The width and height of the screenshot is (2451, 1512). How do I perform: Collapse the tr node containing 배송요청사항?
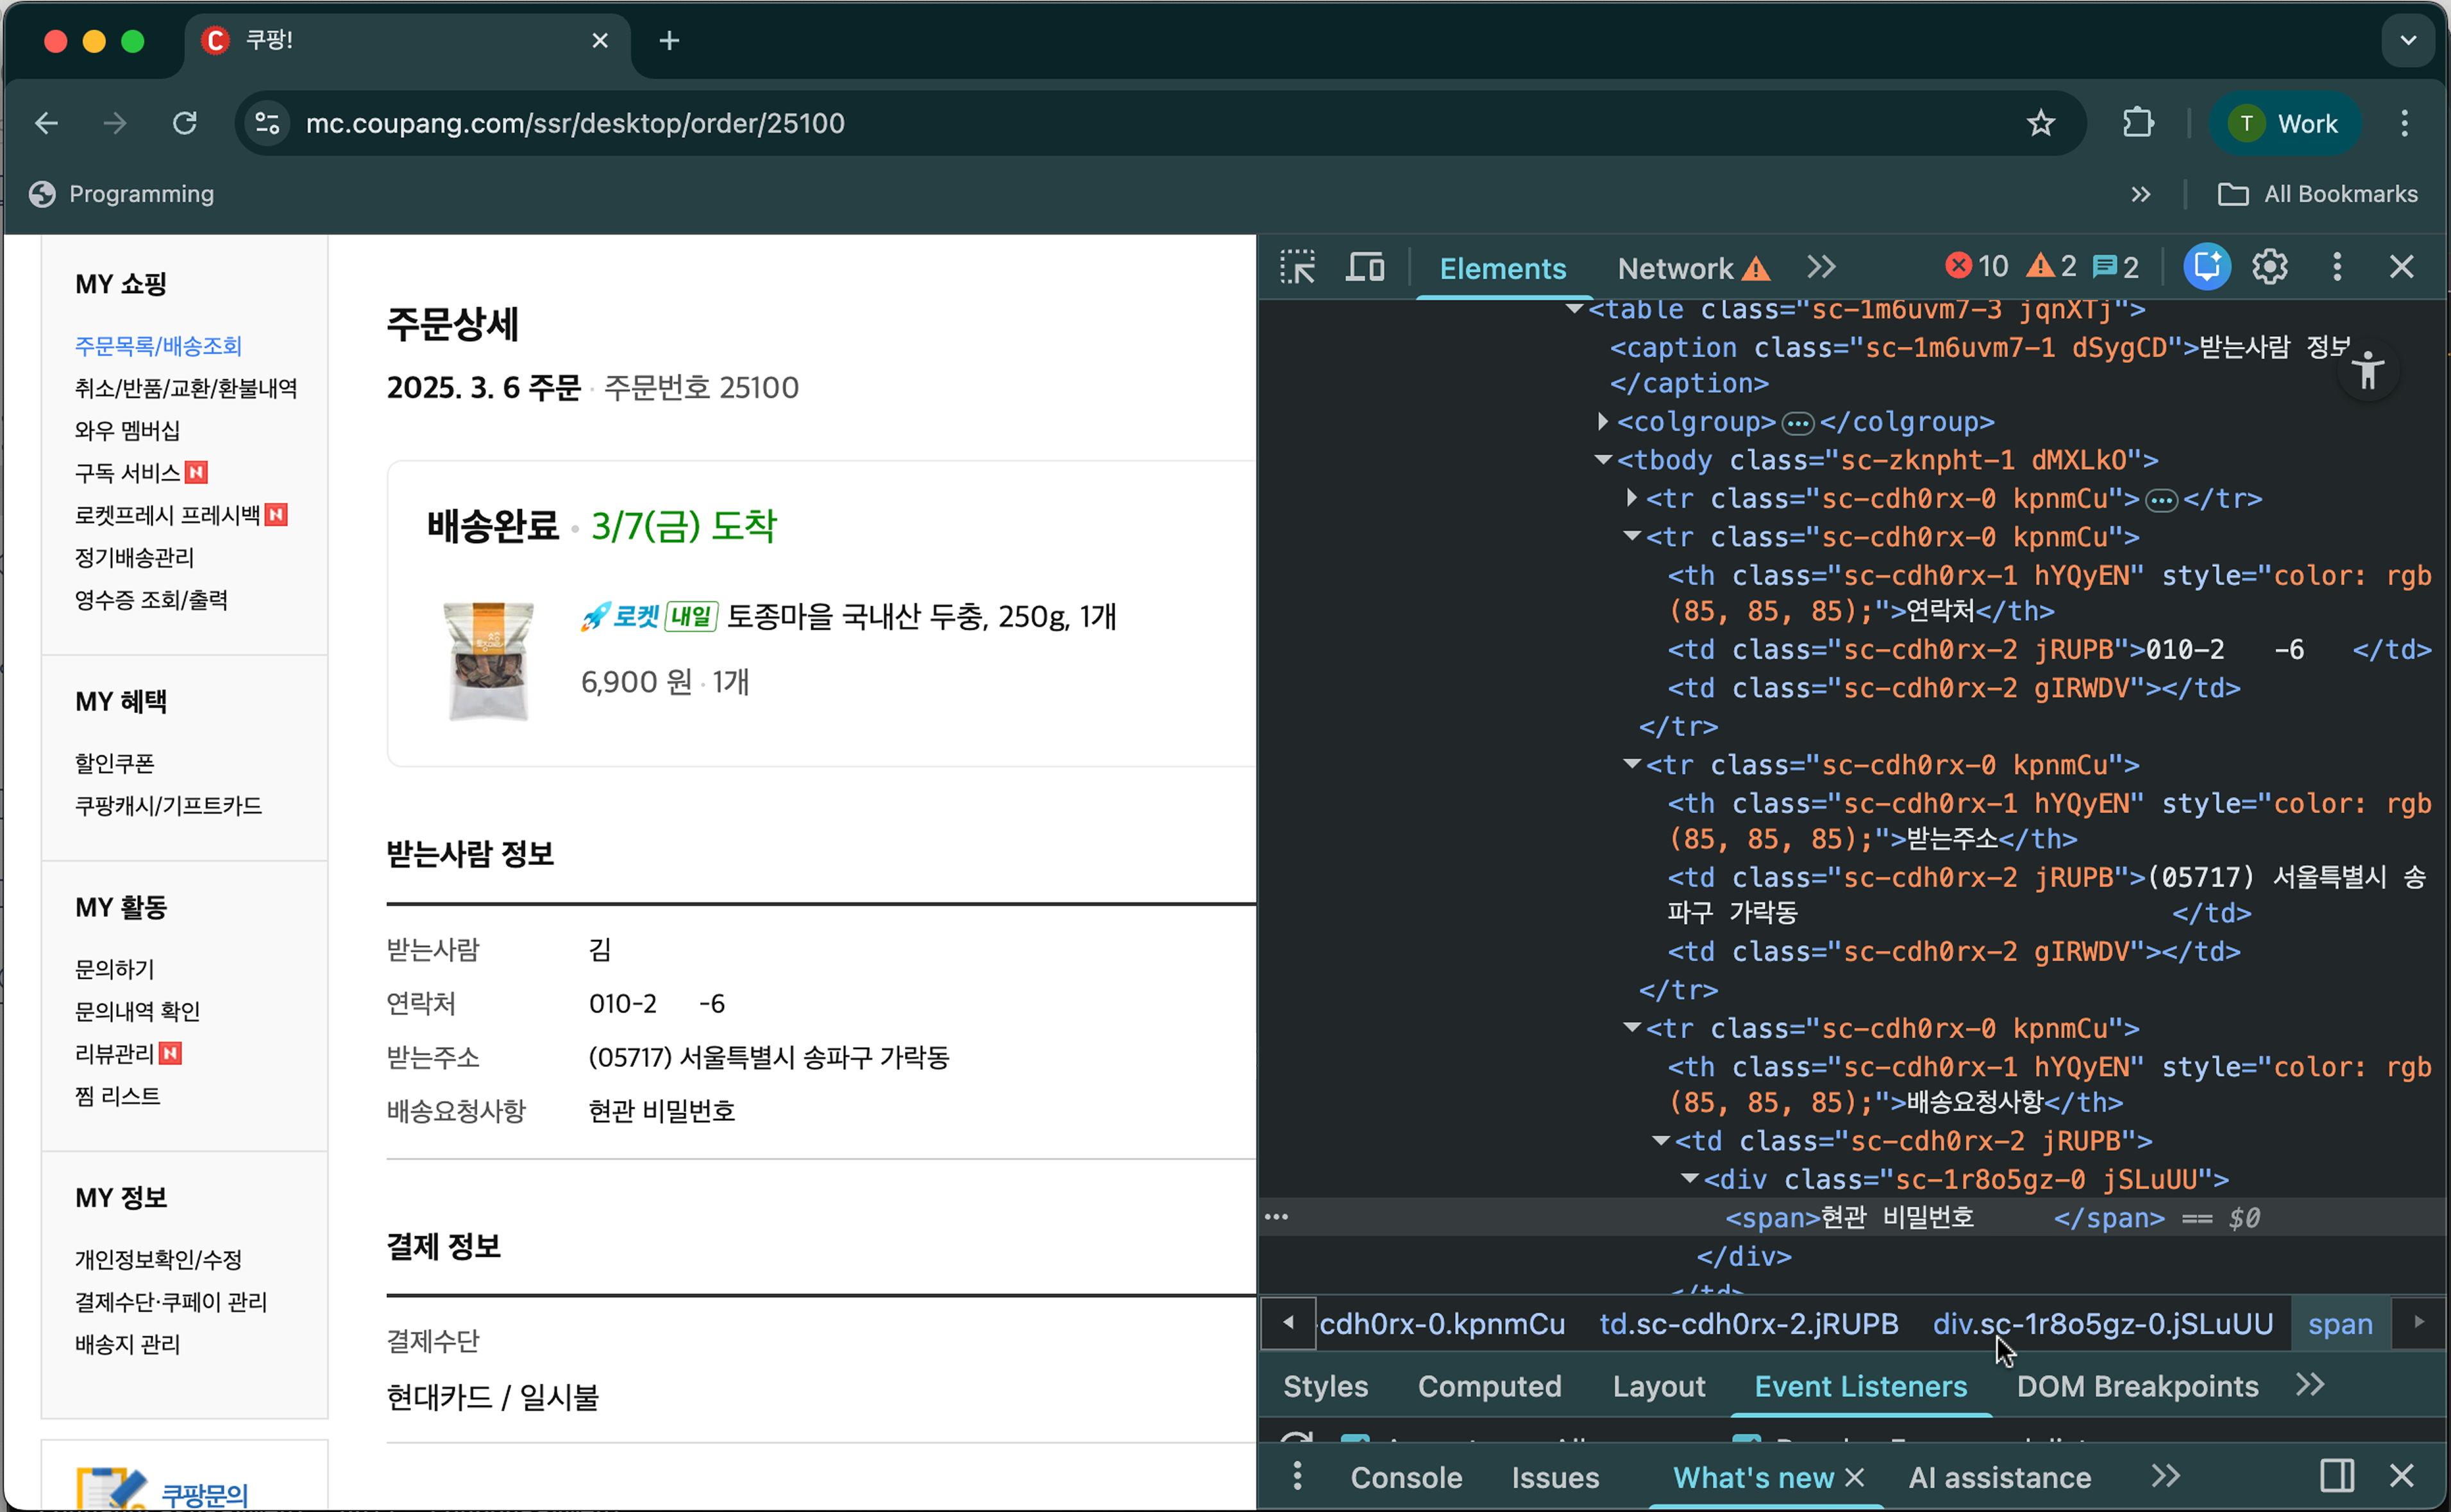point(1632,1027)
